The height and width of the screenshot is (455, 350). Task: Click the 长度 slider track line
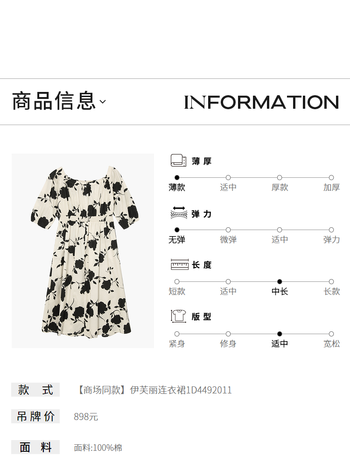pos(254,281)
